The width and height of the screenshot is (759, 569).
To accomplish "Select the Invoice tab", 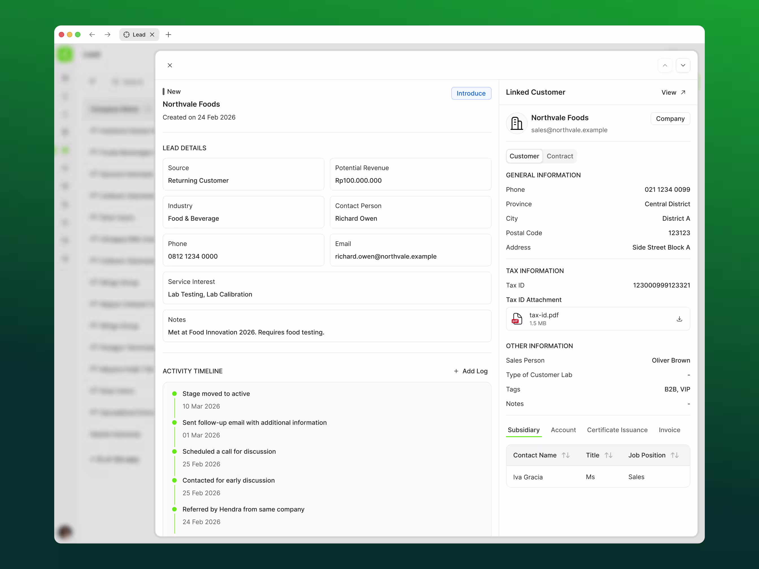I will coord(669,430).
